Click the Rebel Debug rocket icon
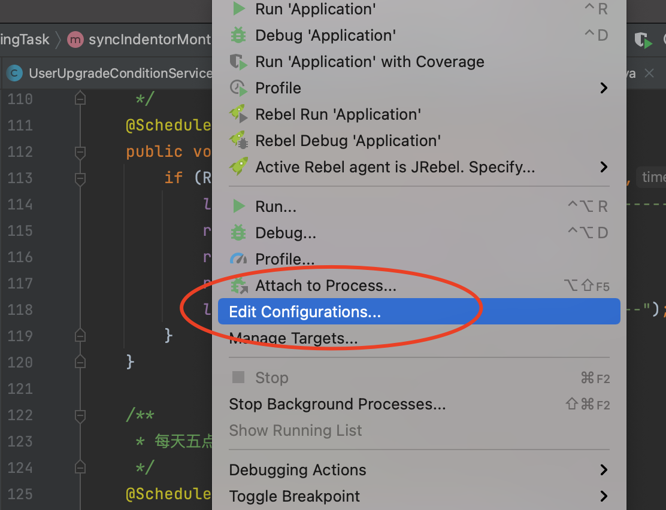 [x=238, y=141]
